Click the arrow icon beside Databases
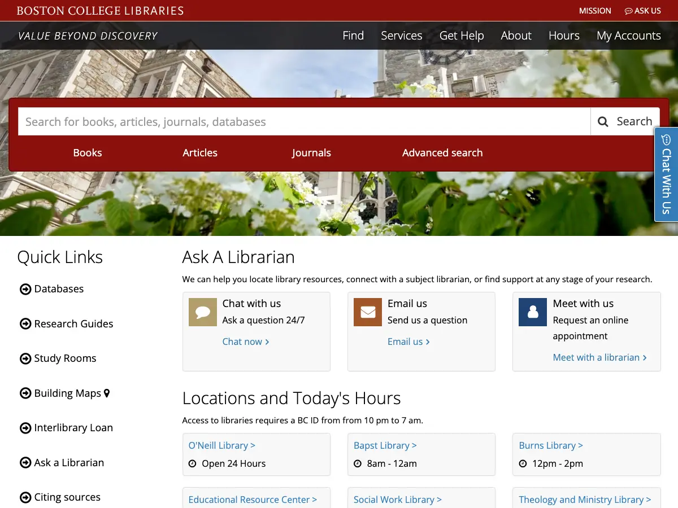The height and width of the screenshot is (508, 678). click(25, 289)
